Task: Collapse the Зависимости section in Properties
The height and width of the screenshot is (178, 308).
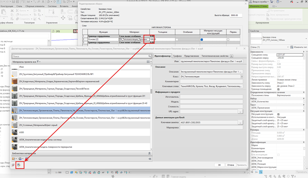Action: pyautogui.click(x=304, y=52)
